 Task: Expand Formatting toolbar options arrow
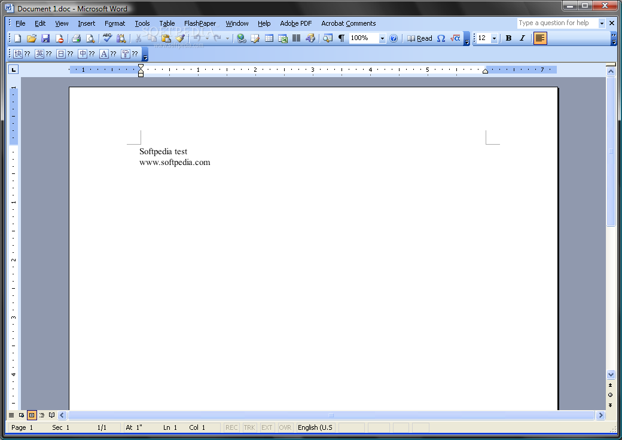pos(614,39)
